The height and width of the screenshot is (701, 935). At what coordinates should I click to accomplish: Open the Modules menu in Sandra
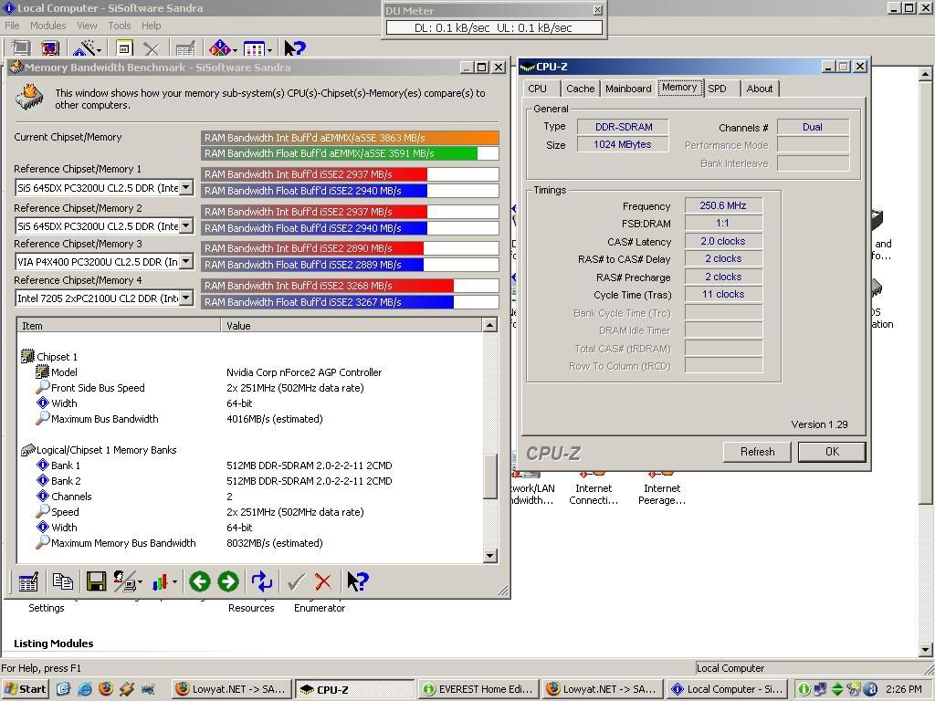click(x=47, y=25)
